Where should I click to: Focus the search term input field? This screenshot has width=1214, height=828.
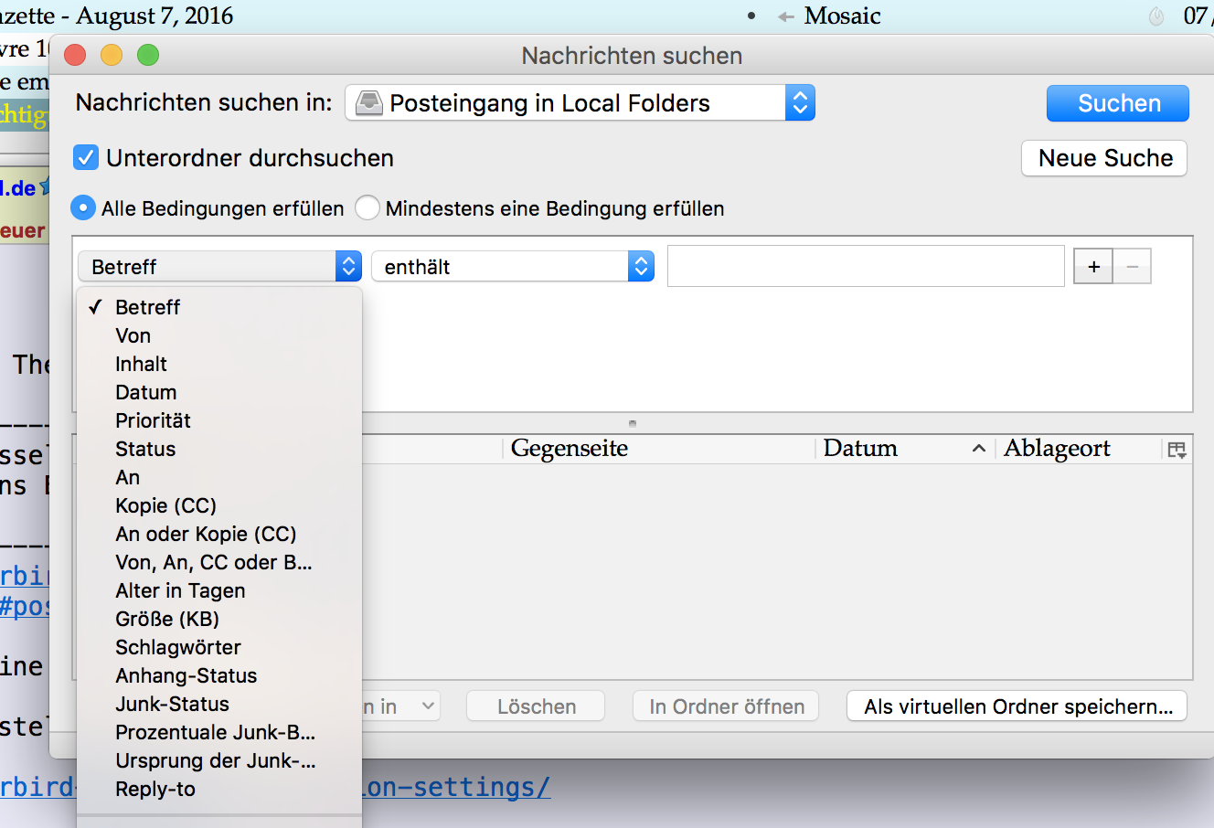(x=866, y=266)
